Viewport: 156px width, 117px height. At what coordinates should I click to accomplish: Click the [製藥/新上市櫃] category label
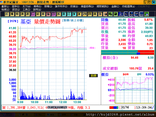click(73, 21)
